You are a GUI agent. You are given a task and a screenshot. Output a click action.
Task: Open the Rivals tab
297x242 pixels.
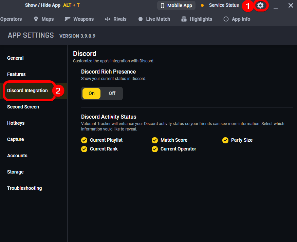tap(115, 19)
